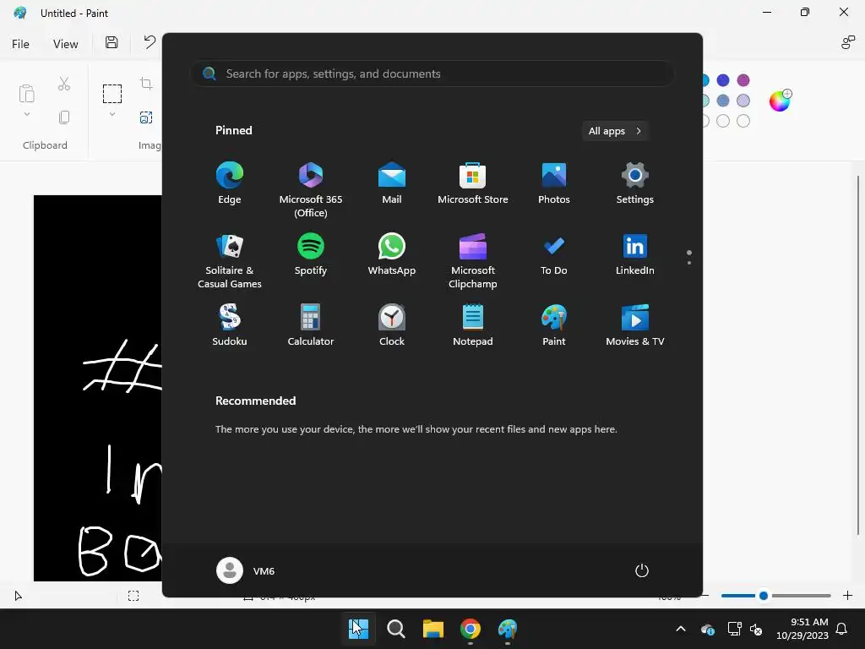Viewport: 865px width, 649px height.
Task: Open the VM6 user account menu
Action: [246, 570]
